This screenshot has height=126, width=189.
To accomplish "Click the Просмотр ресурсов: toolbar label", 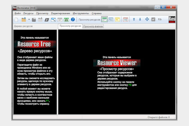I will pyautogui.click(x=89, y=20).
